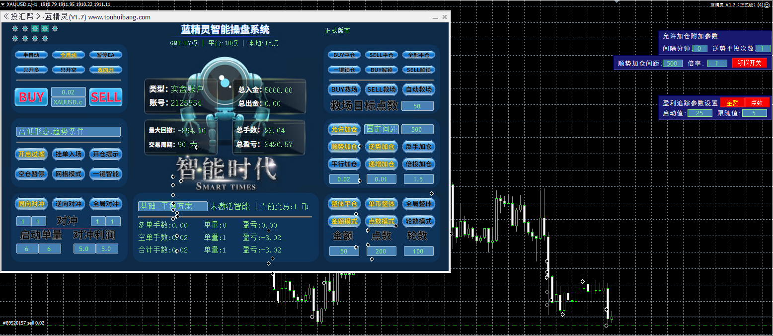Click the smiley icon beside the version text
Screen dimensions: 773x336
tap(766, 4)
